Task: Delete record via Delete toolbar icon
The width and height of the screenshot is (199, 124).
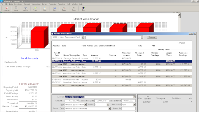Action: 64,9
